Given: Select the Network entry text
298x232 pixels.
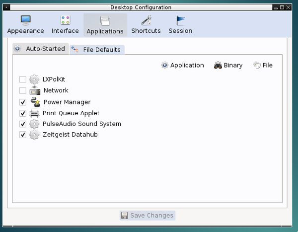Looking at the screenshot, I should pos(56,90).
